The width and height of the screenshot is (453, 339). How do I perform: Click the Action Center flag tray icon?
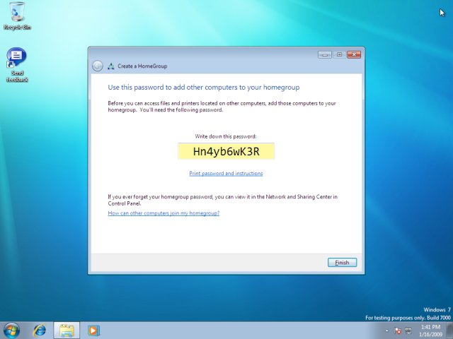click(x=398, y=331)
